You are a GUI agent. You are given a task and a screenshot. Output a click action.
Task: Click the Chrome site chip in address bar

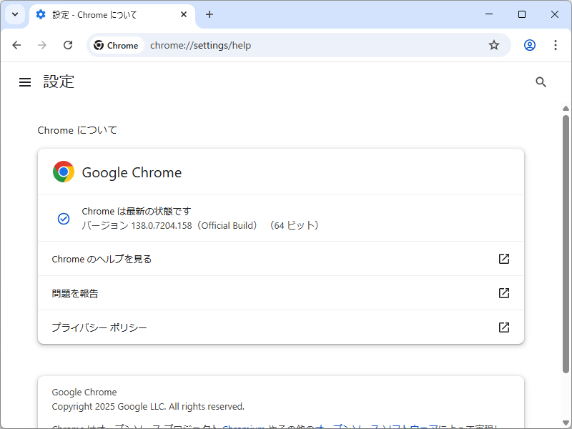117,45
